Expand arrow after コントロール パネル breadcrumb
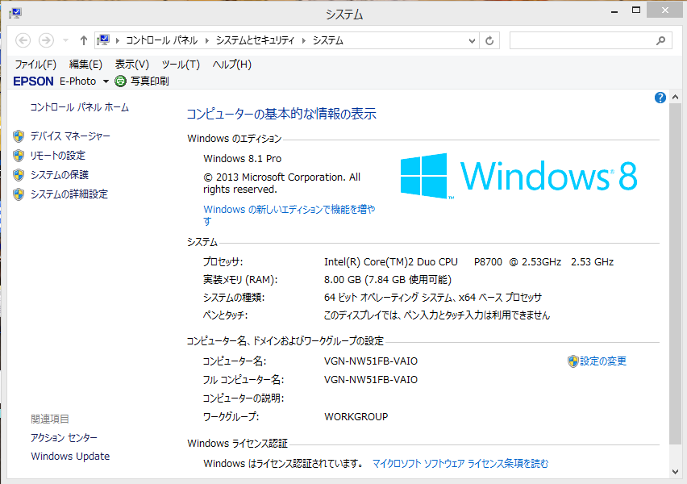This screenshot has height=484, width=687. click(206, 41)
